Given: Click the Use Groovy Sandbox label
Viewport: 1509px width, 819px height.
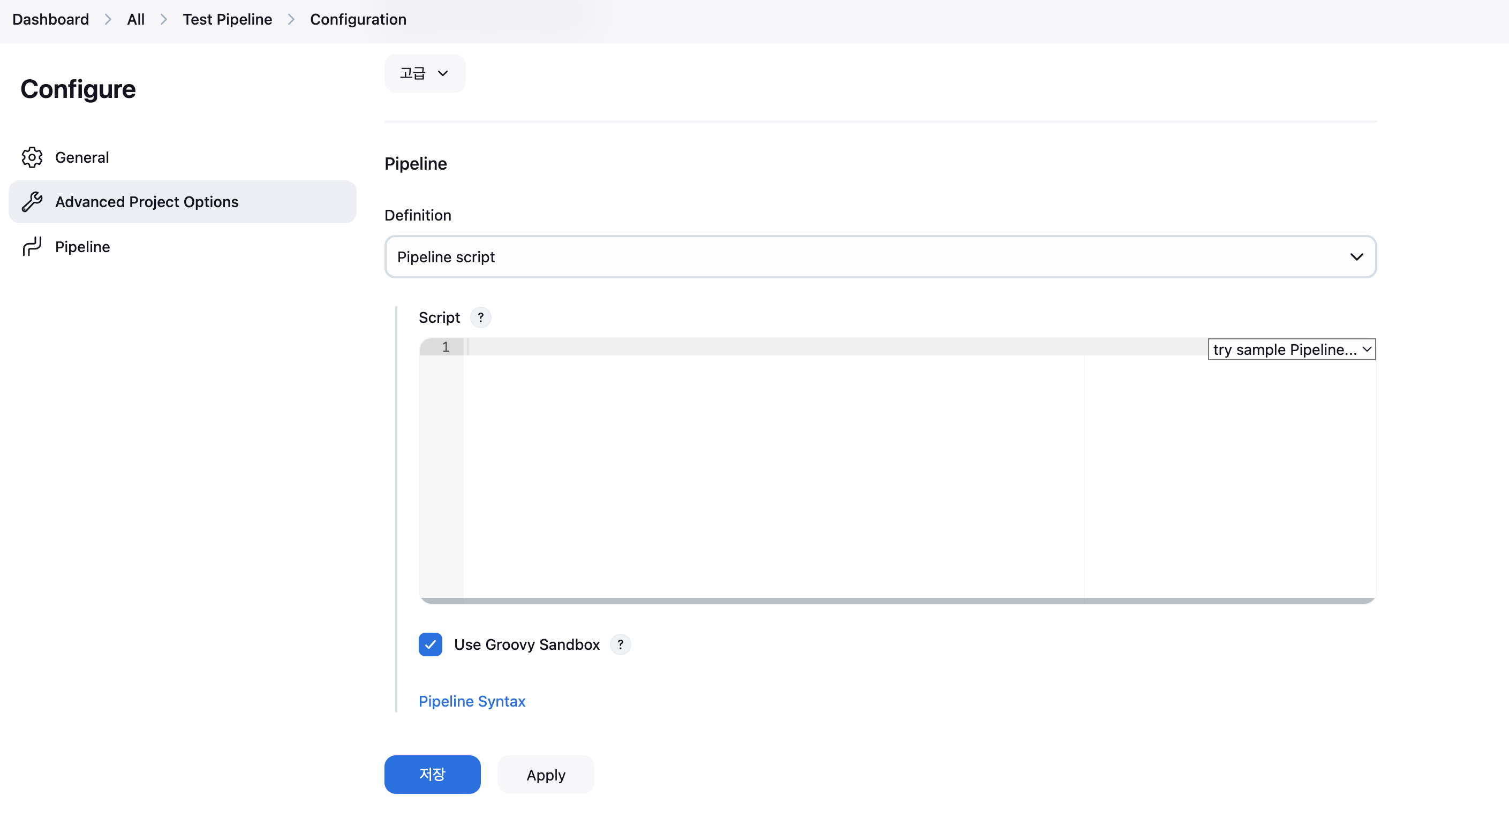Looking at the screenshot, I should (526, 644).
